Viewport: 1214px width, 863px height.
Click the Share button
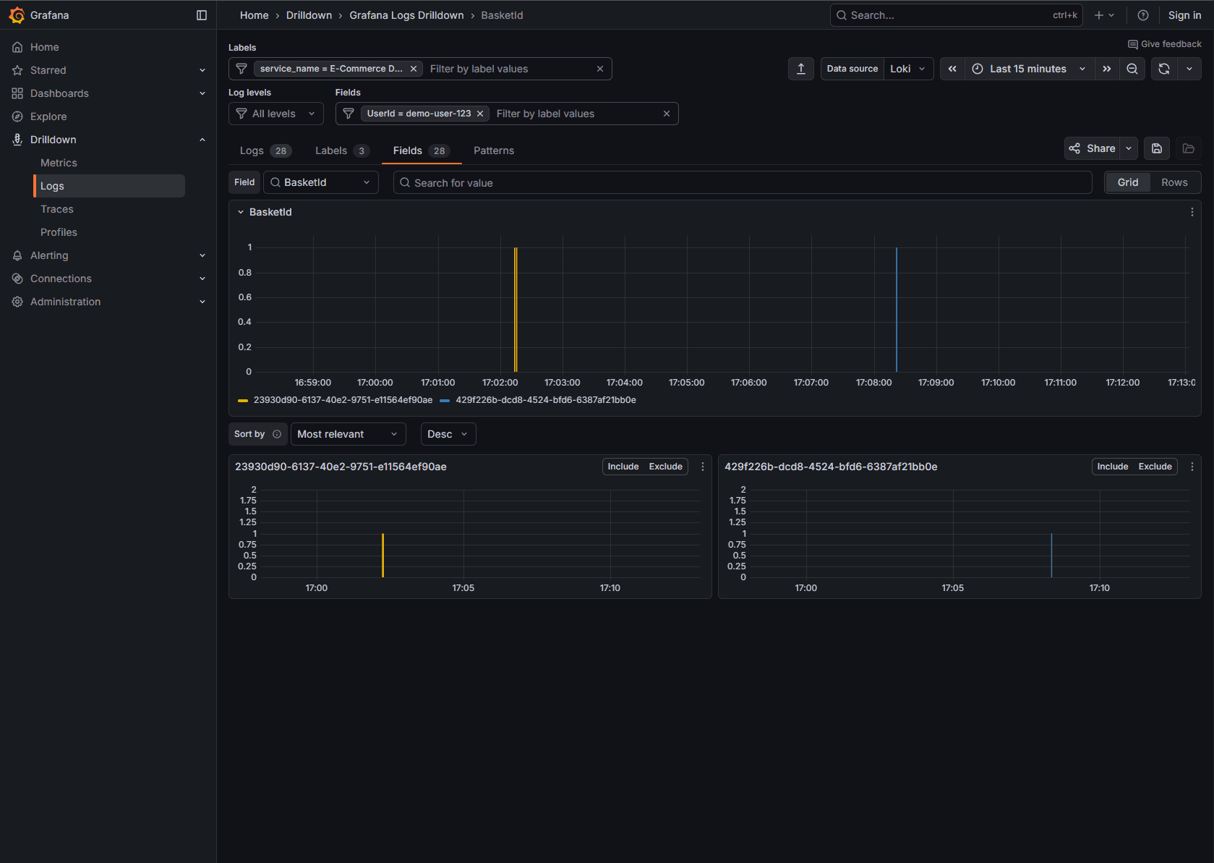(1093, 148)
